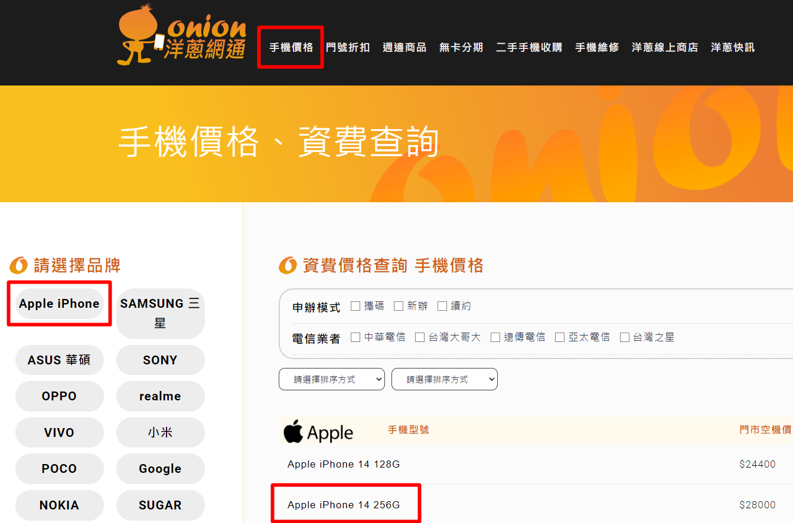Viewport: 793px width, 523px height.
Task: Tick the 台灣之星 checkbox
Action: click(625, 337)
